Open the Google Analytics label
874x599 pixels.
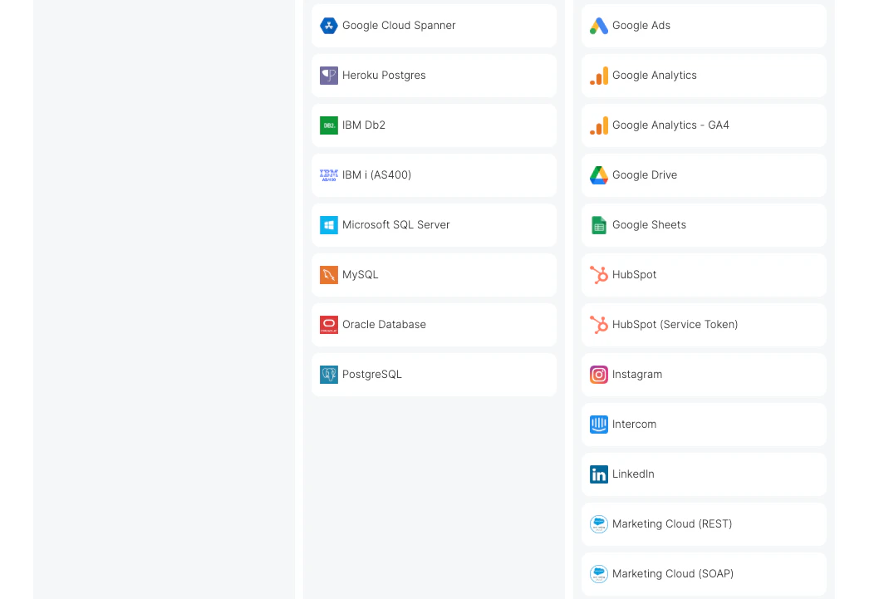click(x=655, y=76)
